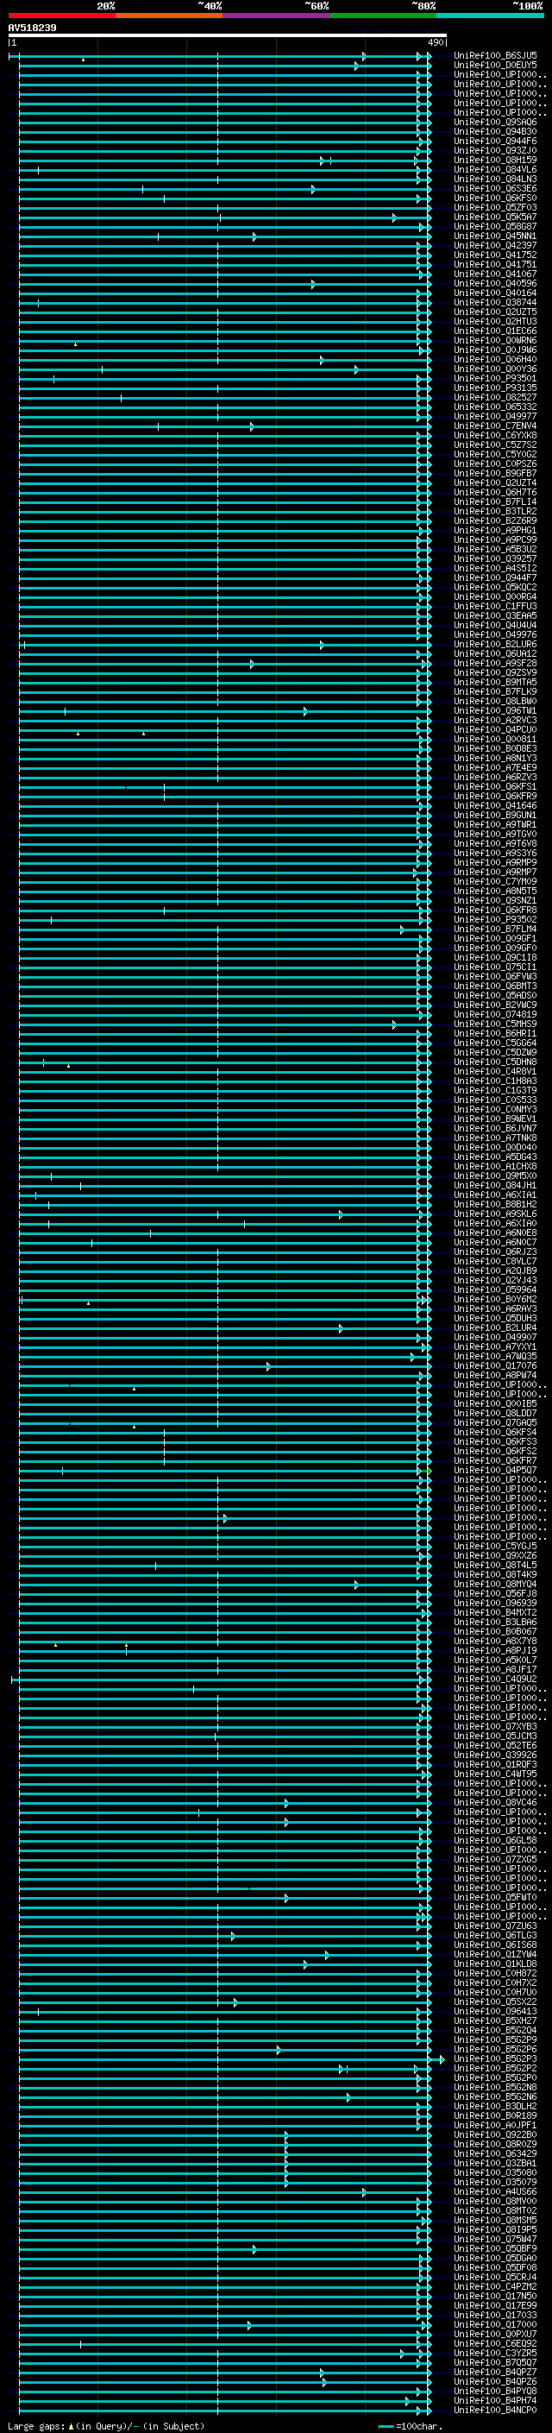Click the green ~80% identity color bar

(x=383, y=16)
